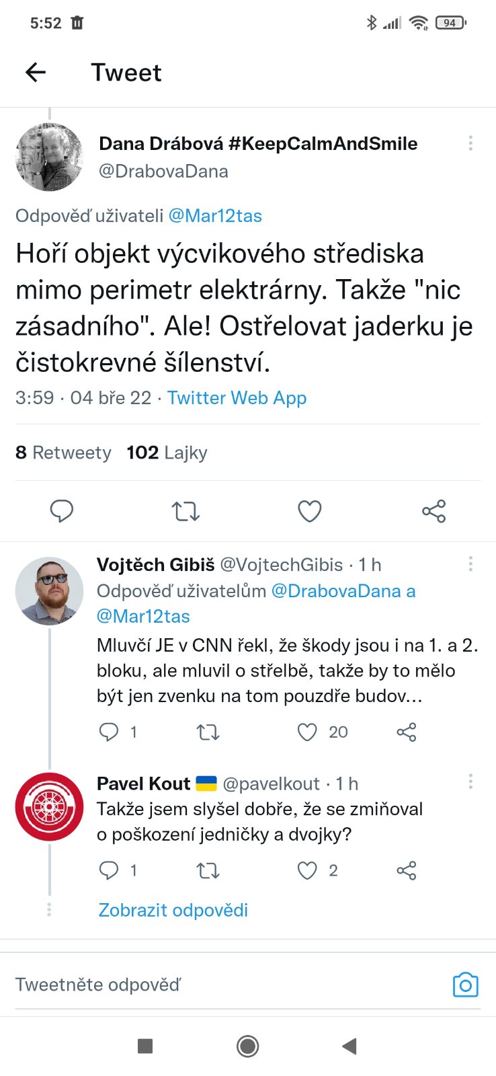Open more options for Pavel Kout's reply
496x1076 pixels.
click(x=470, y=781)
